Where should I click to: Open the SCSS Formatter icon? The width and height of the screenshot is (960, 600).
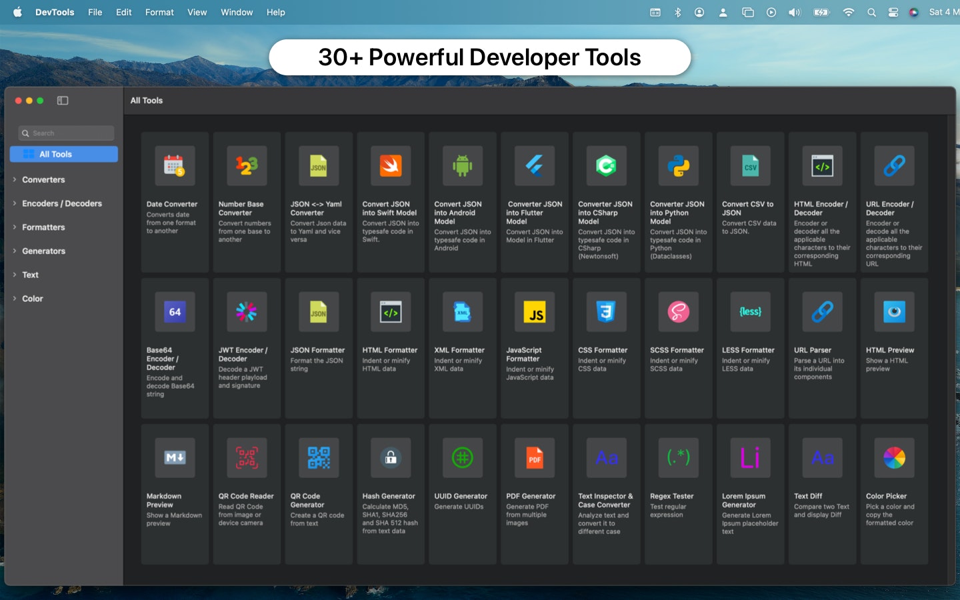(x=679, y=311)
